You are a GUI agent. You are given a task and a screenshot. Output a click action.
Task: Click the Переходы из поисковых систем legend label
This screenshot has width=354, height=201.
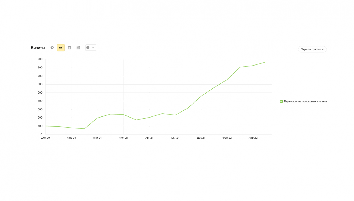coord(305,101)
